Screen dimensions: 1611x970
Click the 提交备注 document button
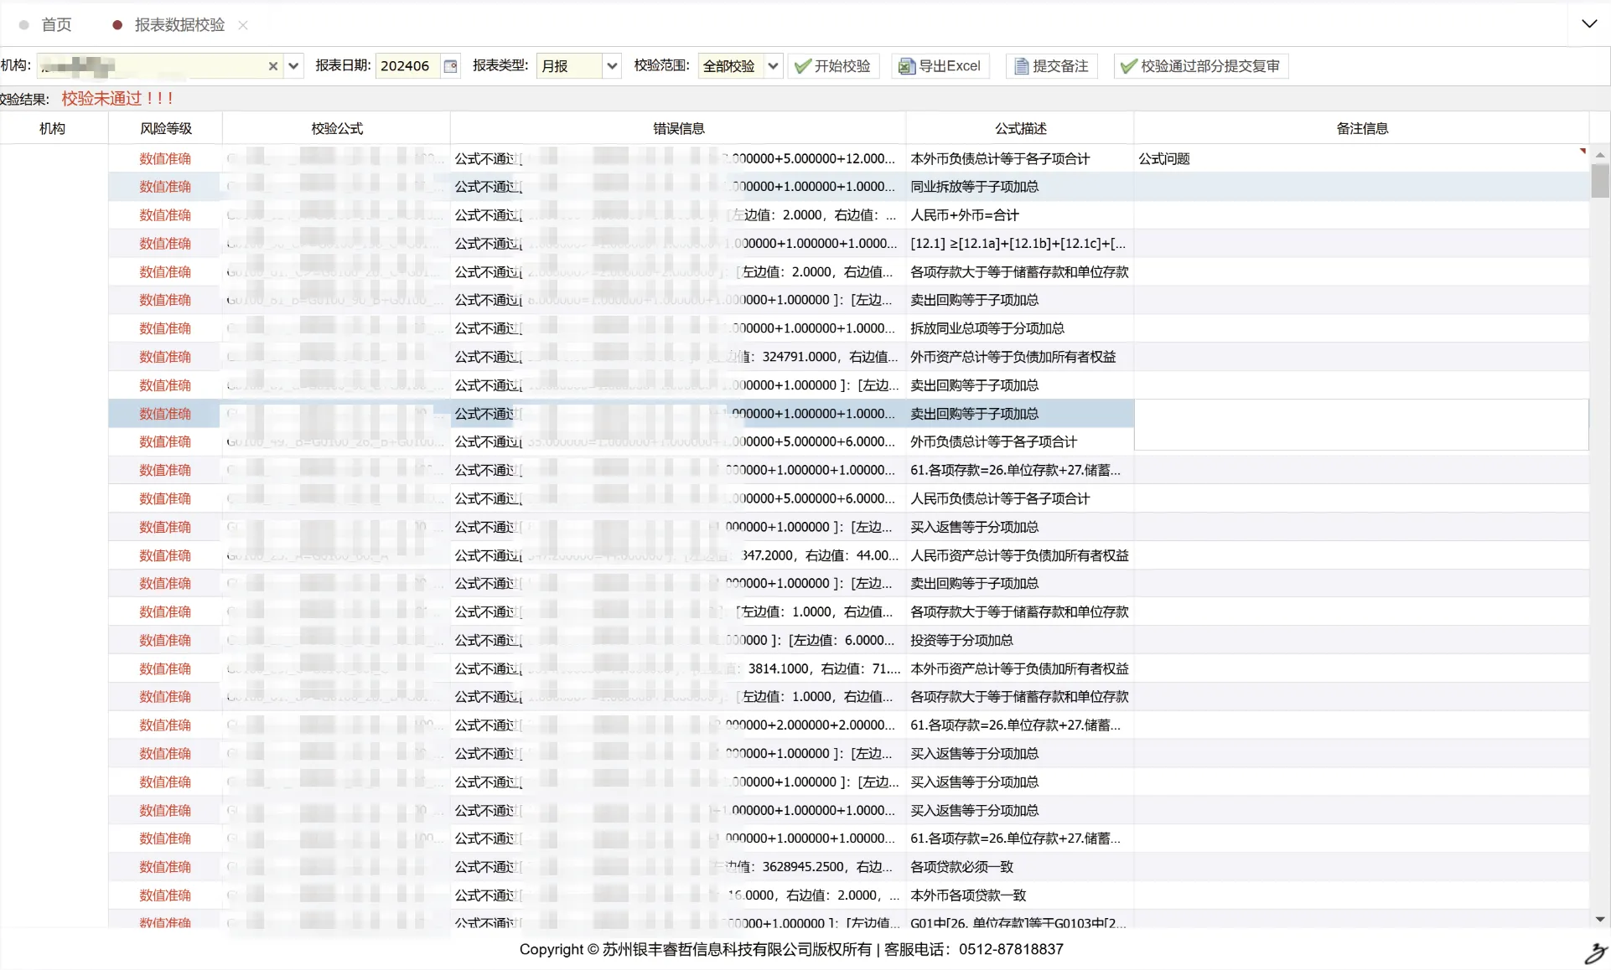[x=1051, y=66]
